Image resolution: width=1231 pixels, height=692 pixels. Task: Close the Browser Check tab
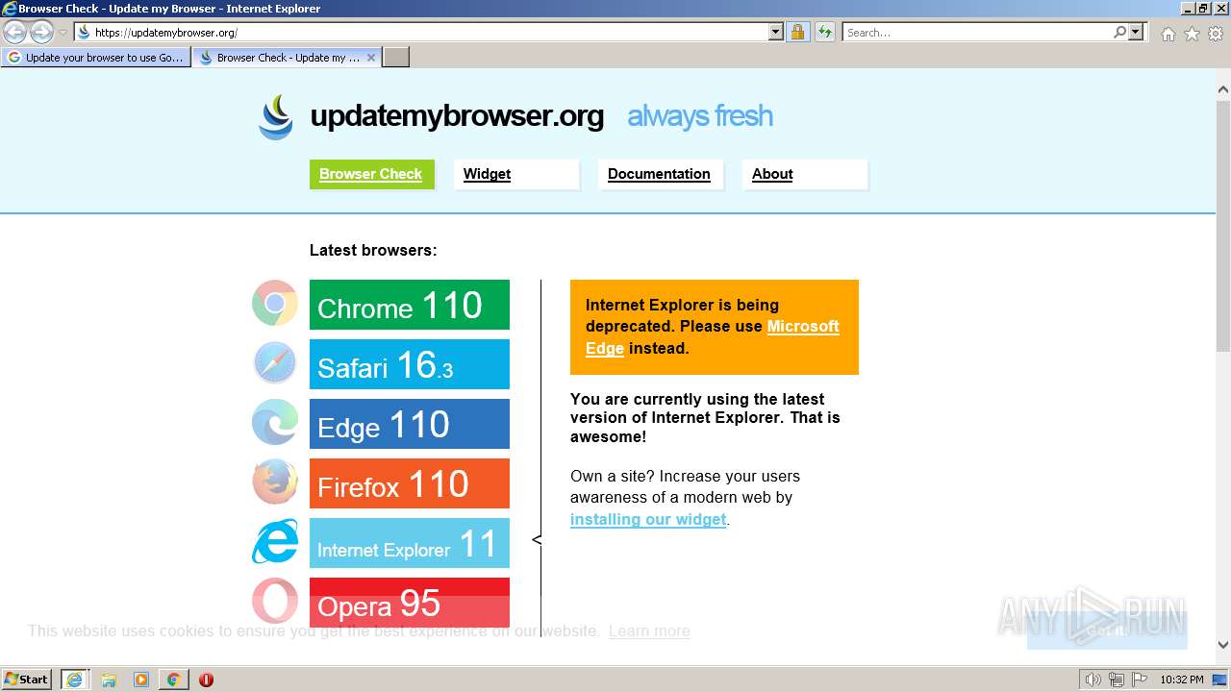371,58
